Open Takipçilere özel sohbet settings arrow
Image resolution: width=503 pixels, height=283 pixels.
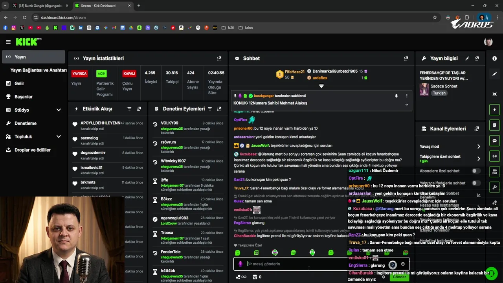479,159
